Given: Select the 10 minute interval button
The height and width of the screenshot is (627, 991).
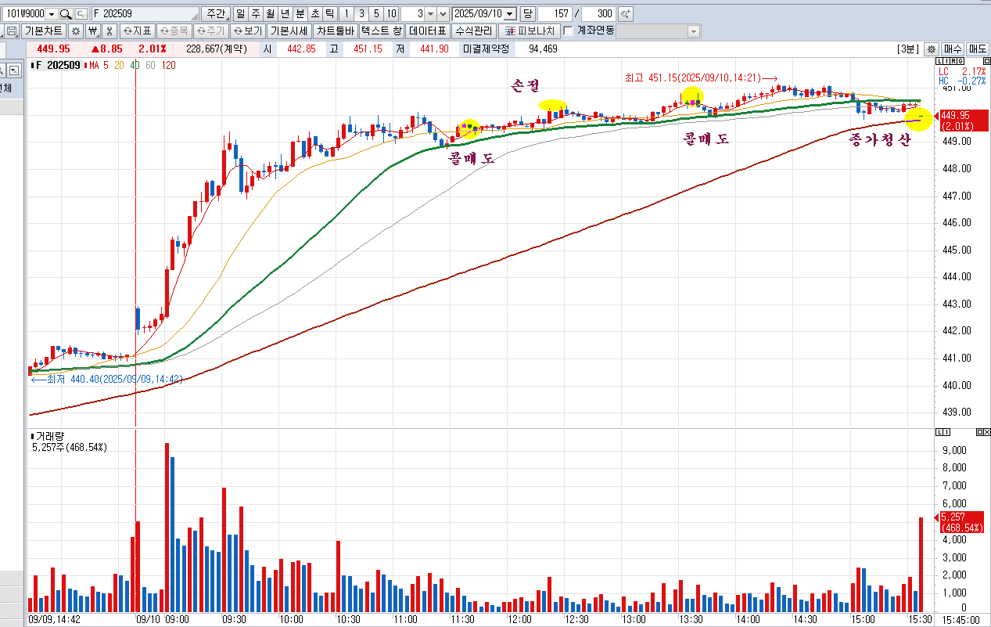Looking at the screenshot, I should point(391,14).
